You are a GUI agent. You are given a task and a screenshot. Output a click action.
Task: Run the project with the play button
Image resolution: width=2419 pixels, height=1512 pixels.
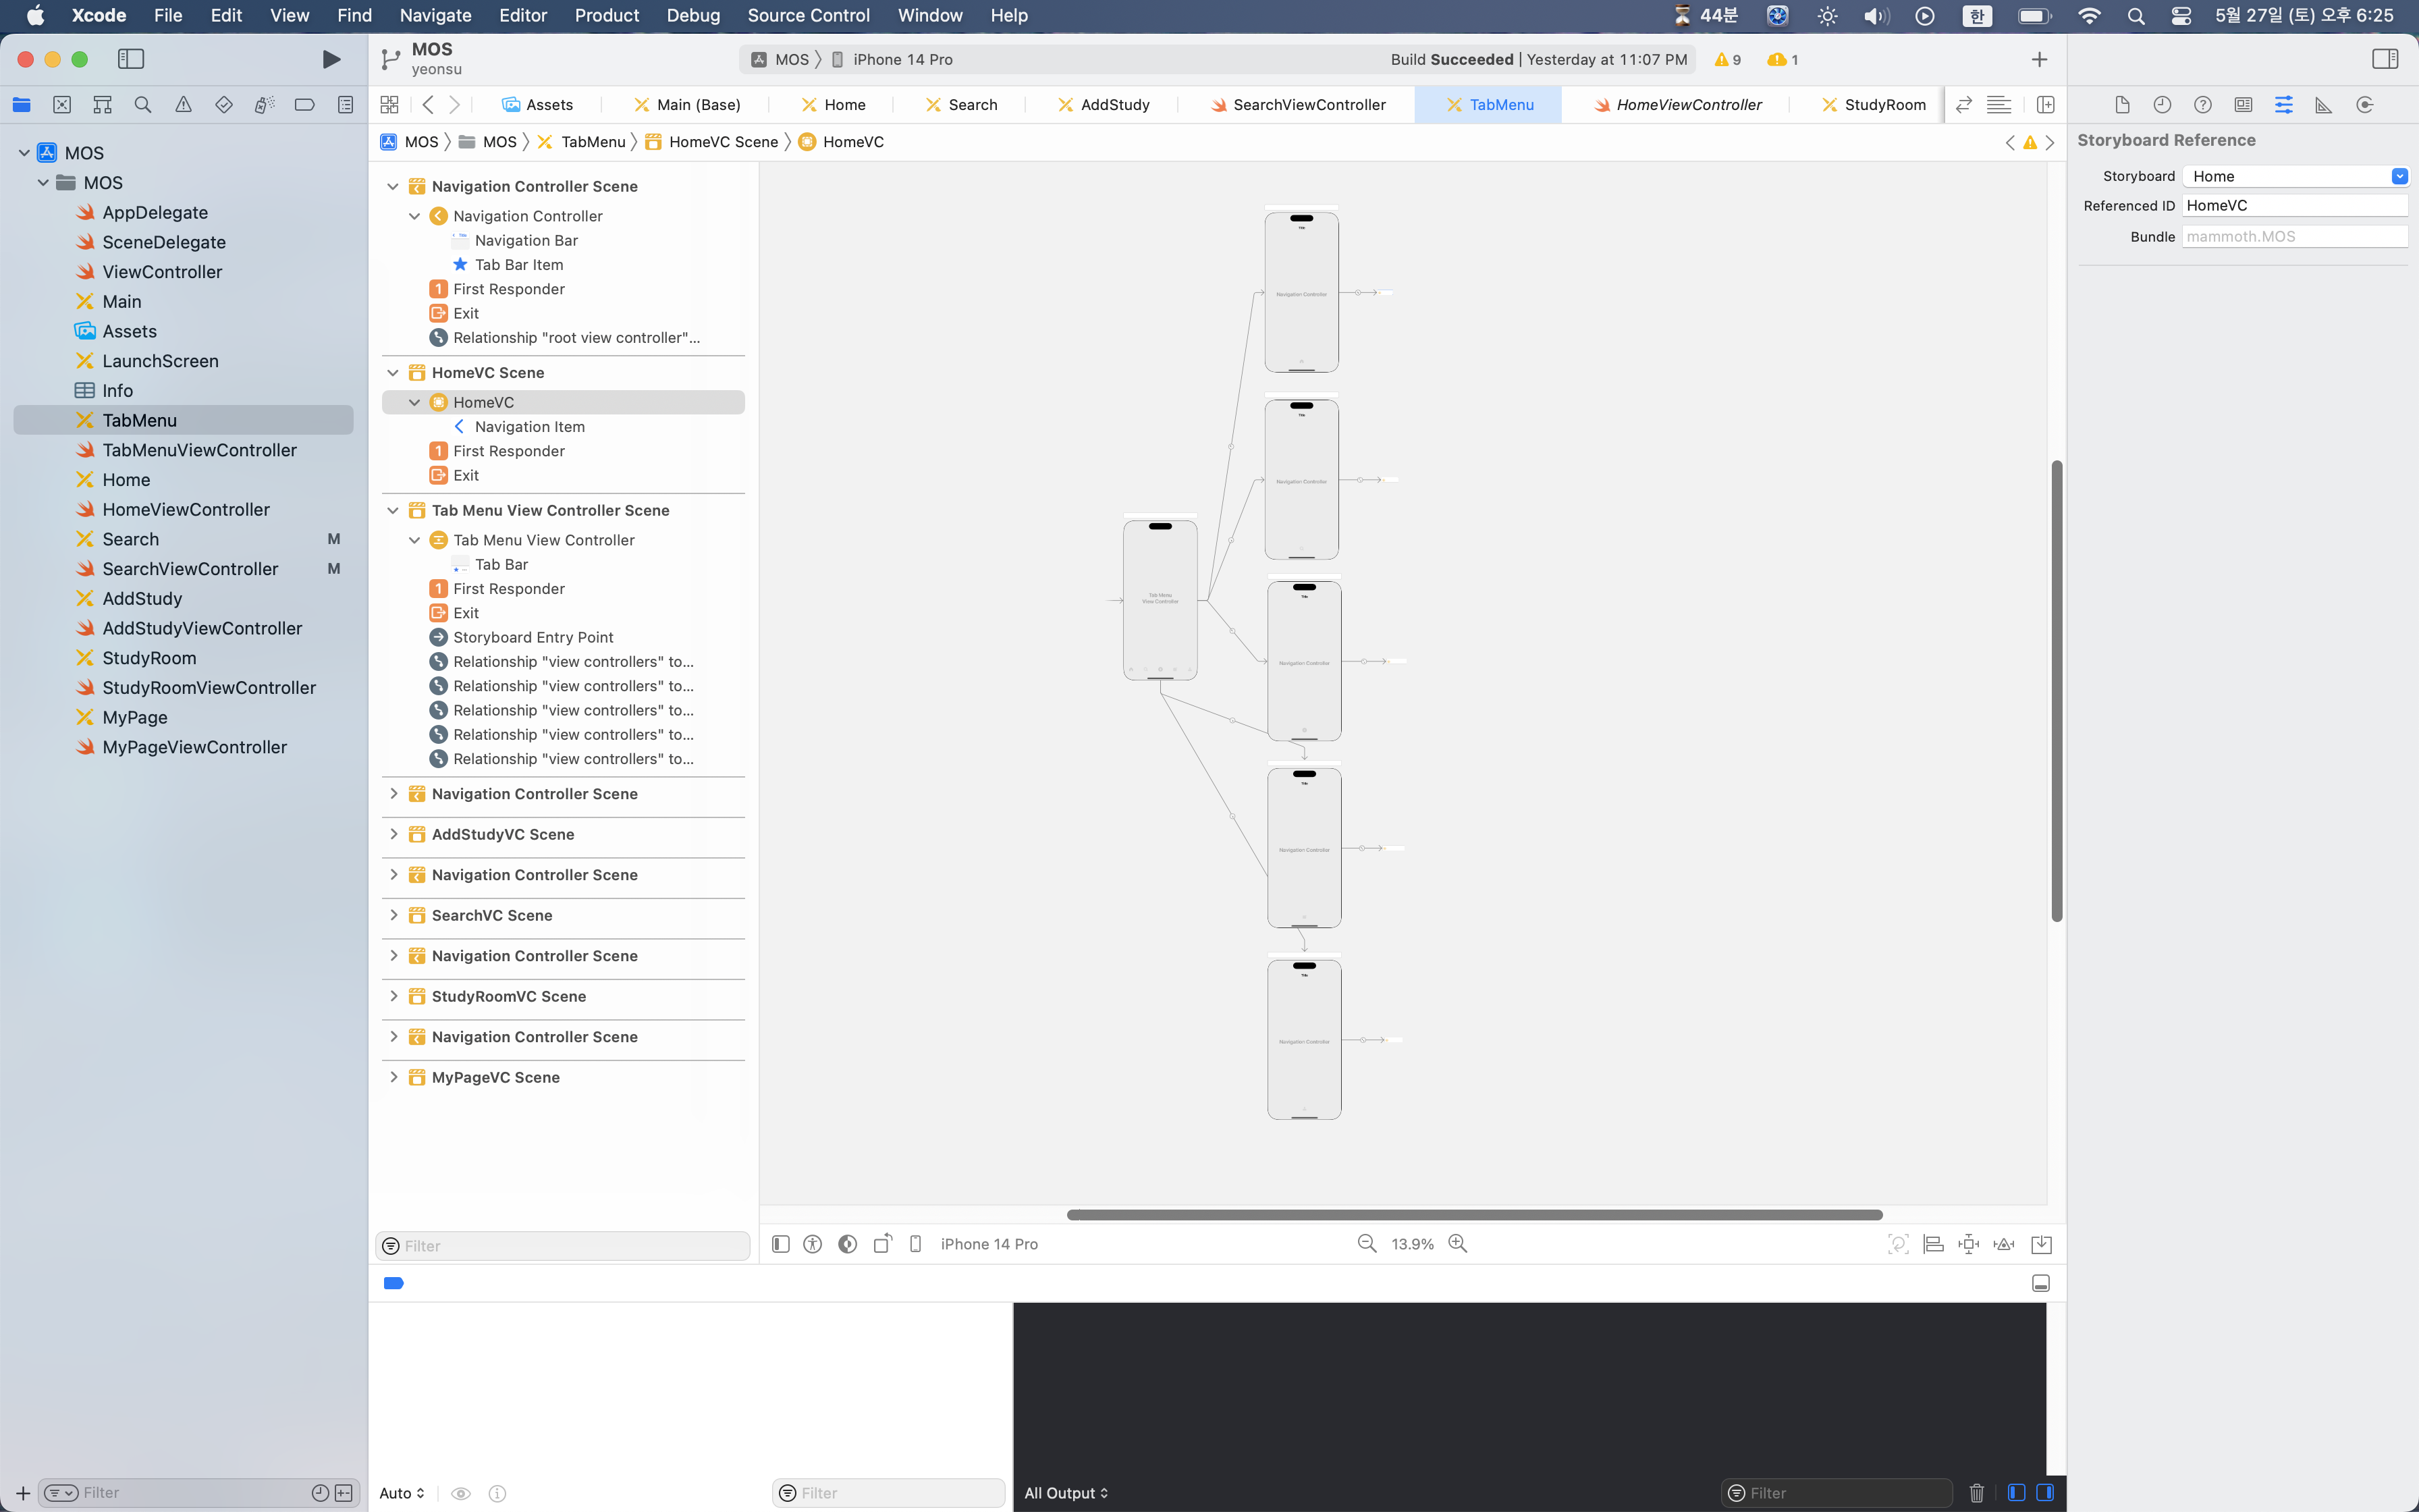[x=331, y=60]
